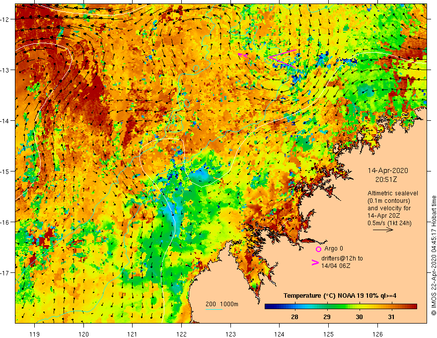Click the latitude label -15
437x338 pixels.
click(5, 171)
